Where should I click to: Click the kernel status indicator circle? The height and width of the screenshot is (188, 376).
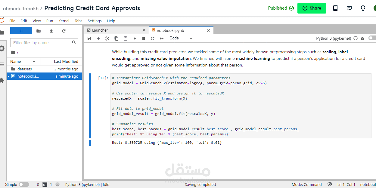(x=355, y=38)
